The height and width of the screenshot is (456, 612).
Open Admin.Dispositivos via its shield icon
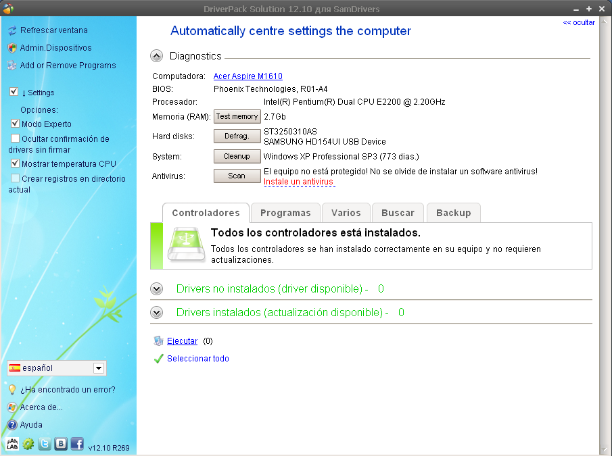tap(11, 48)
